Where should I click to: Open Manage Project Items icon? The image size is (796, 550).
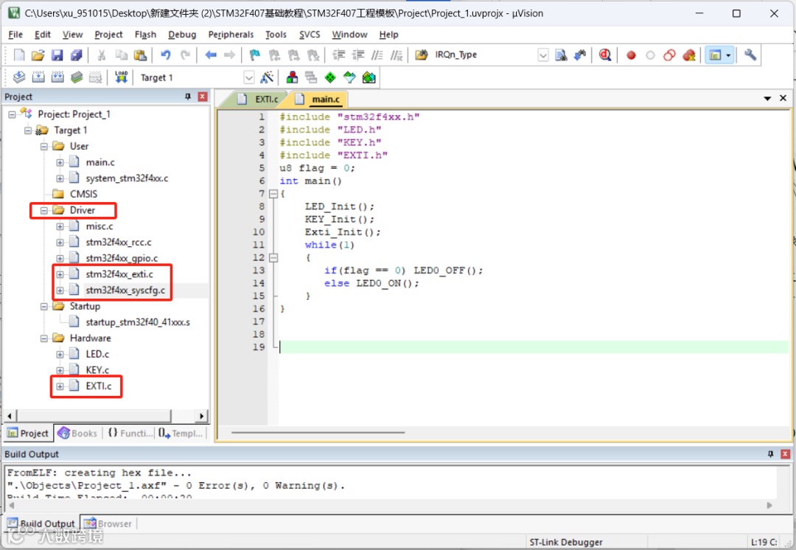292,77
